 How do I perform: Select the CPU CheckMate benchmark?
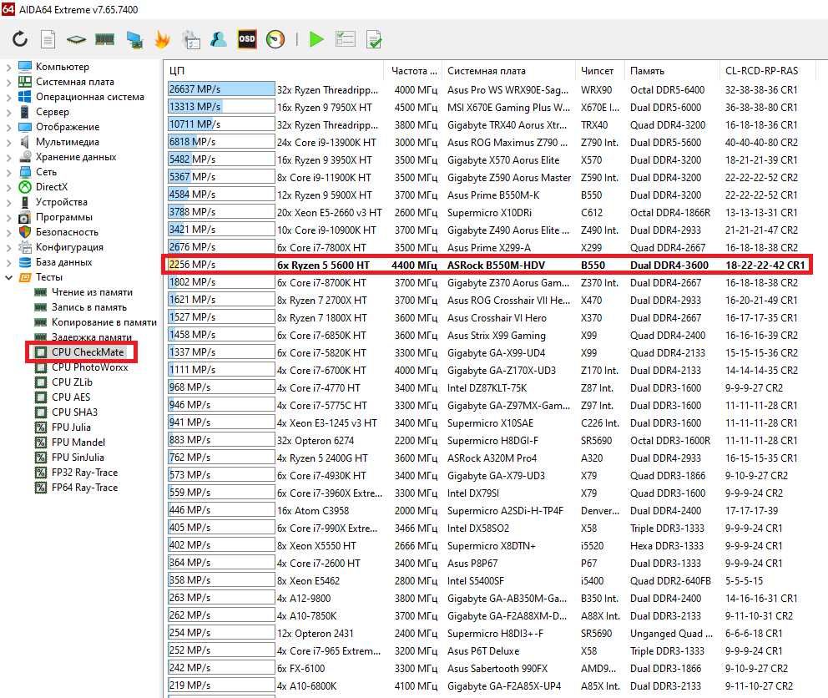point(88,352)
